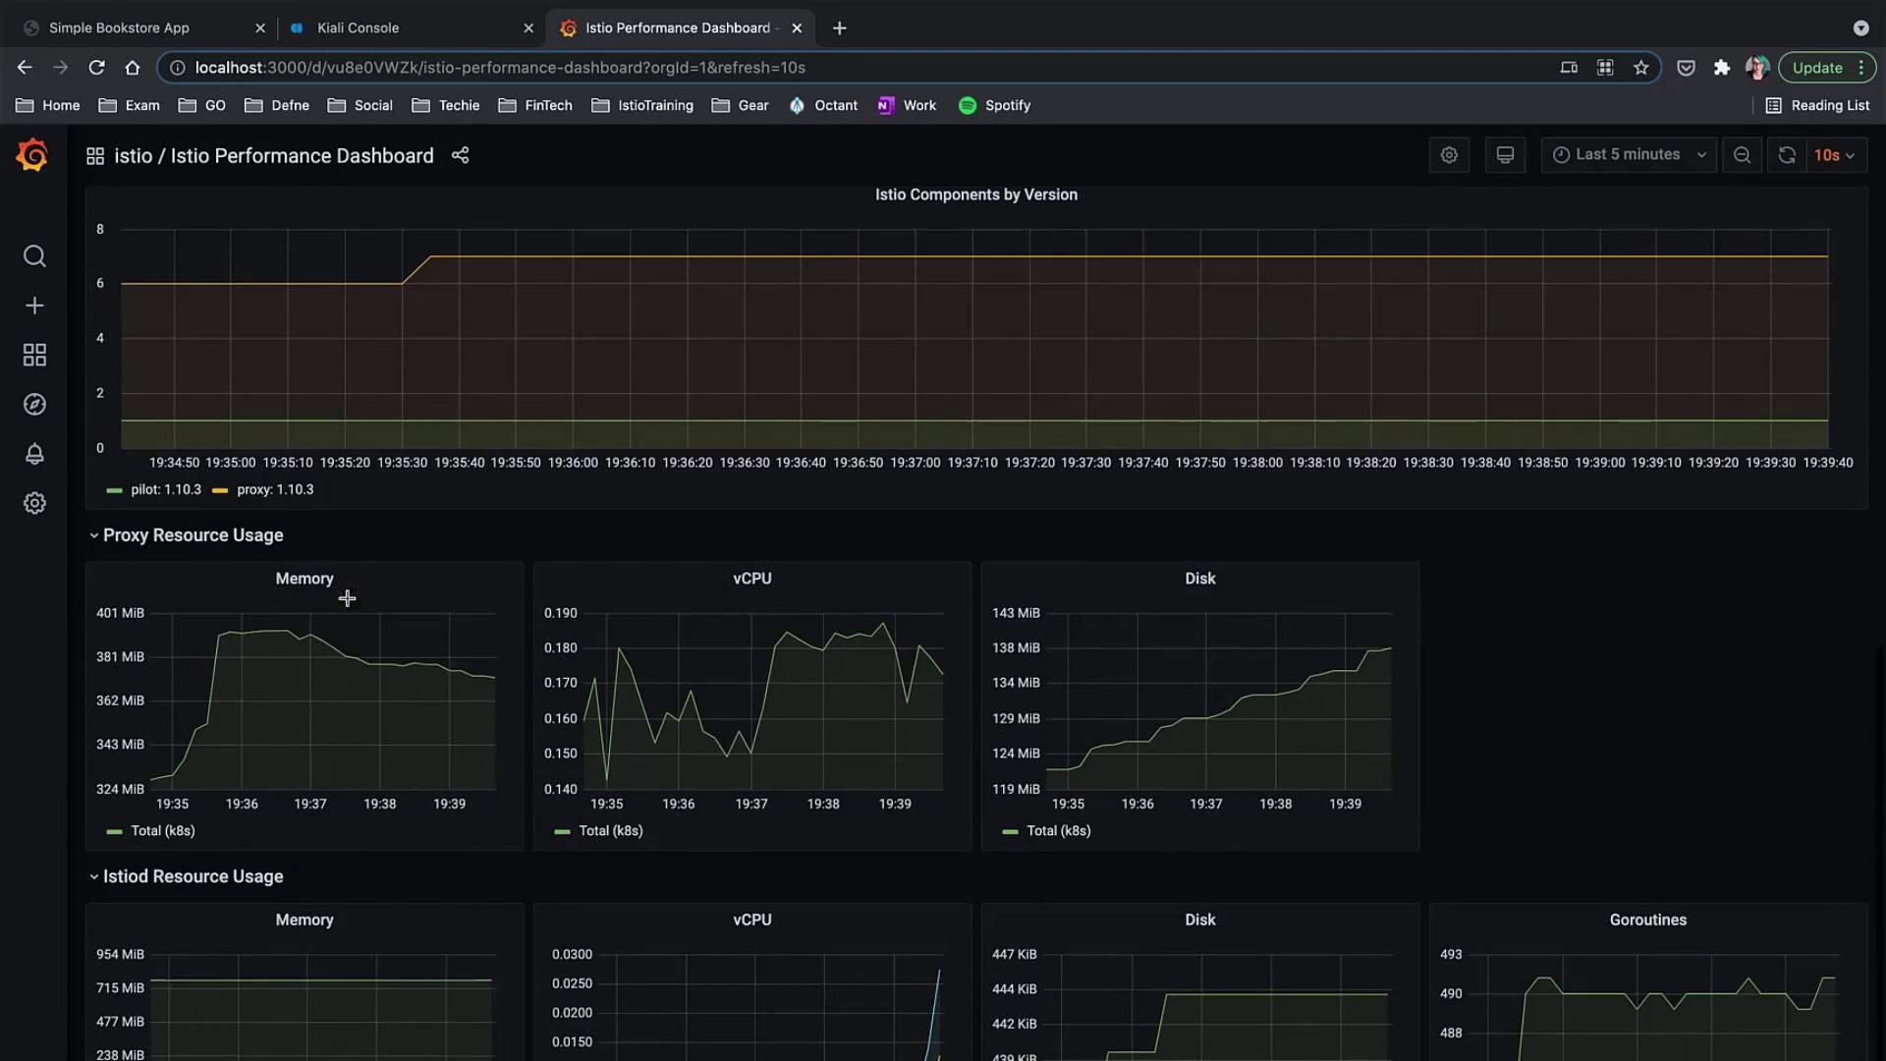Click the Grafana logo home icon
Screen dimensions: 1886x1061
click(x=32, y=155)
